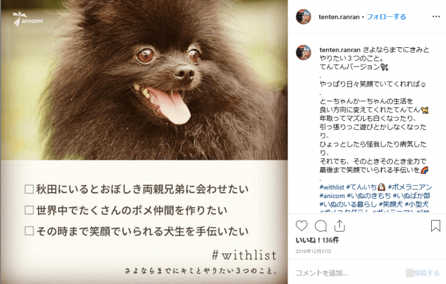Open comments via speech bubble icon
This screenshot has width=446, height=284.
(321, 226)
